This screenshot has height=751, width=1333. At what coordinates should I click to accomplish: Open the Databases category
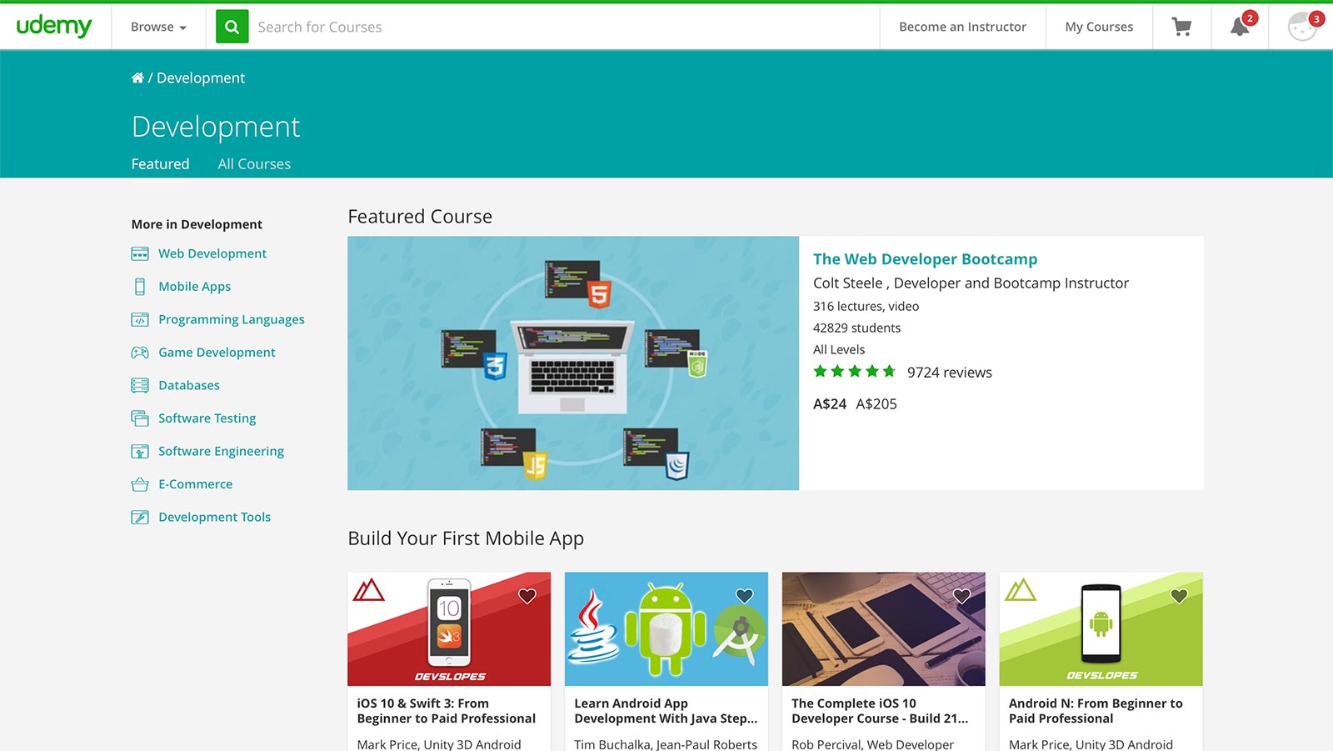tap(189, 385)
